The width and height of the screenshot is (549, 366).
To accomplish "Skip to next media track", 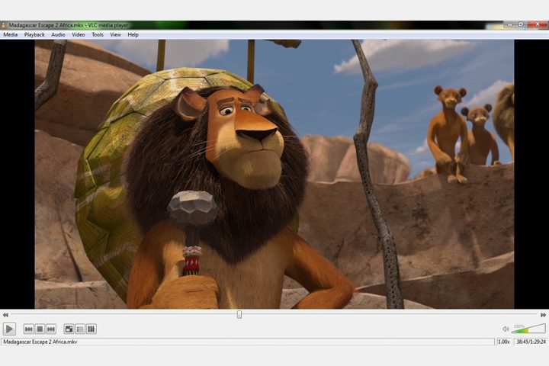I will (x=51, y=329).
